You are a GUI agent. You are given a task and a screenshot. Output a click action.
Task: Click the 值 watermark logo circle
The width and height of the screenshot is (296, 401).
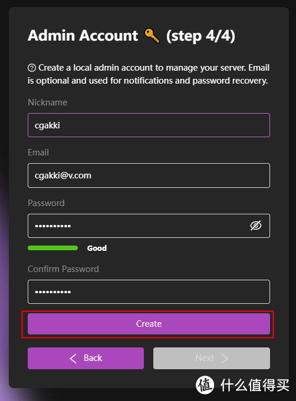[x=205, y=385]
